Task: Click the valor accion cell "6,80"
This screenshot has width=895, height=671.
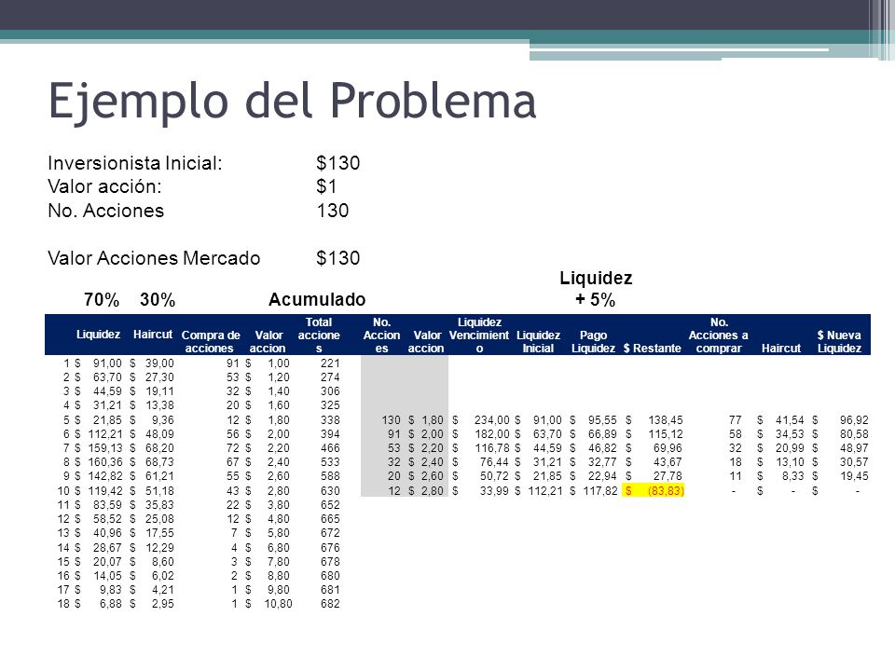Action: tap(279, 547)
